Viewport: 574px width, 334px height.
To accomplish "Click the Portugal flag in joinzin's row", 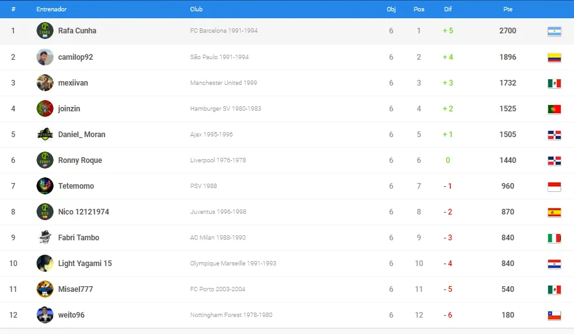I will (x=554, y=109).
